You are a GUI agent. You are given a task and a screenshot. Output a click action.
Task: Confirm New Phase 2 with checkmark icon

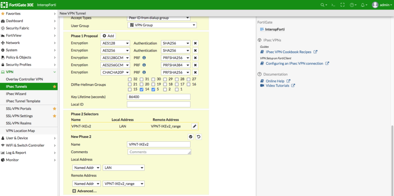click(x=190, y=137)
